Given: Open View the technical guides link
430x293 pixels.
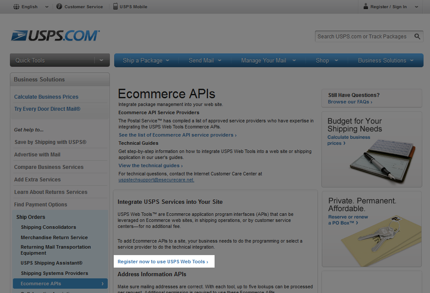Looking at the screenshot, I should [x=150, y=165].
